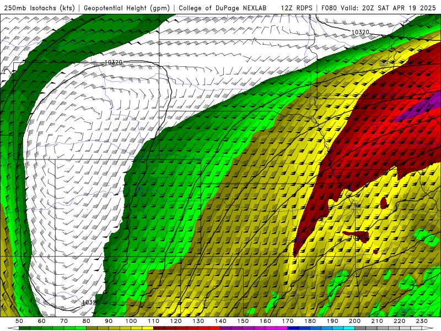Click the 10320 label over the small red patch
441x331 pixels.
[360, 237]
